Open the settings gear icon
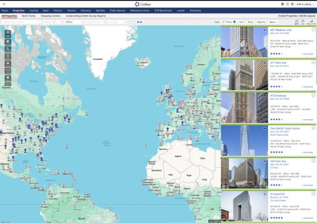 click(x=292, y=4)
